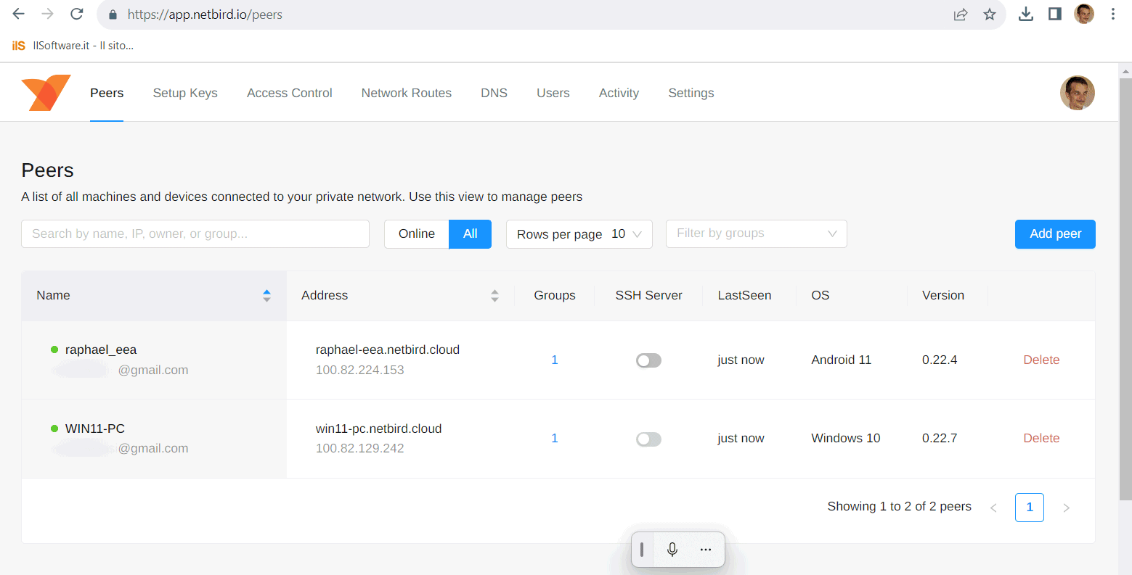Click 'Showing 1 to 2 of 2 peers' text

click(899, 506)
